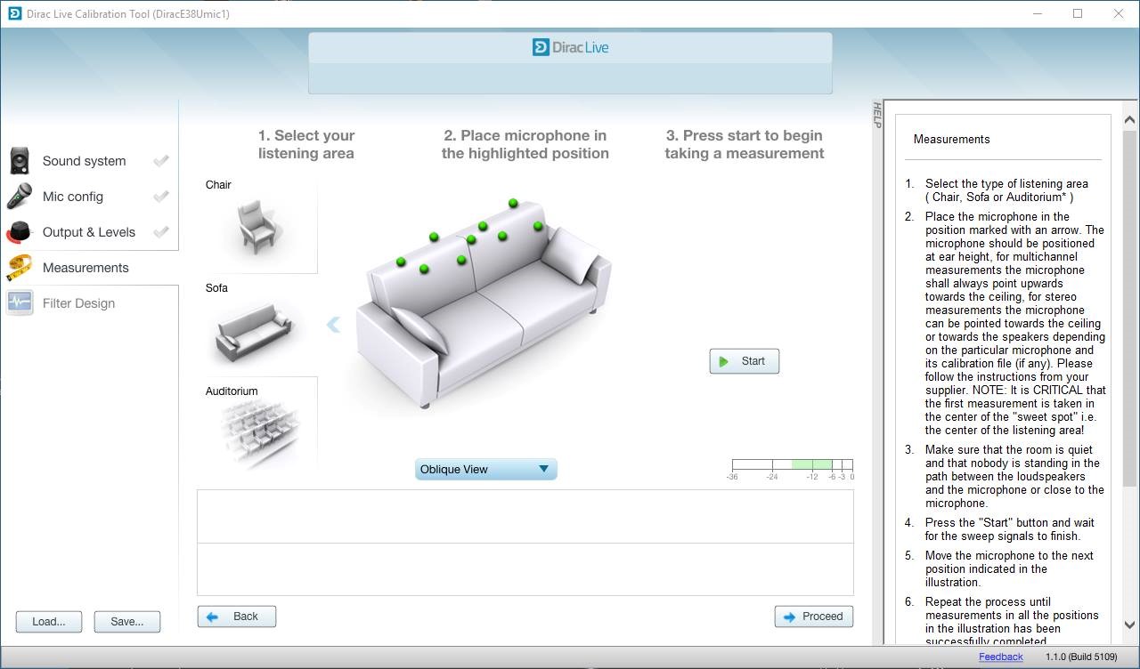Start taking a measurement
This screenshot has height=669, width=1140.
click(745, 361)
